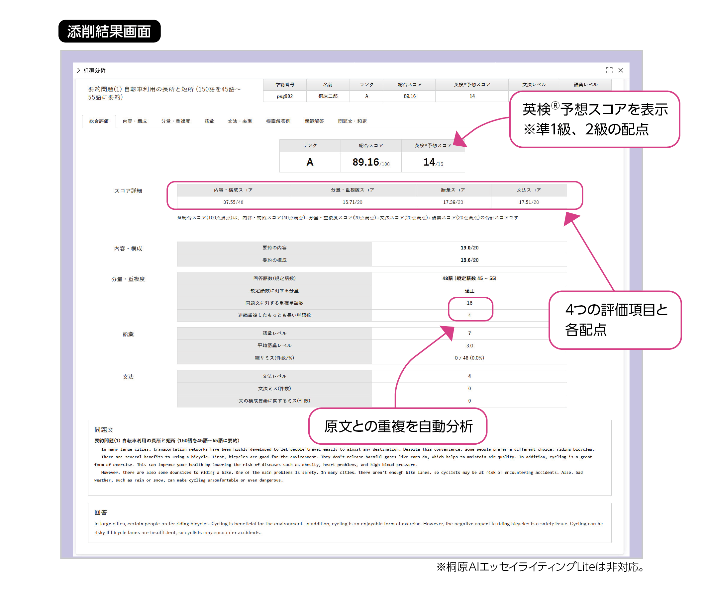Switch to the 内容・構成 tab
The image size is (710, 596).
pos(135,121)
